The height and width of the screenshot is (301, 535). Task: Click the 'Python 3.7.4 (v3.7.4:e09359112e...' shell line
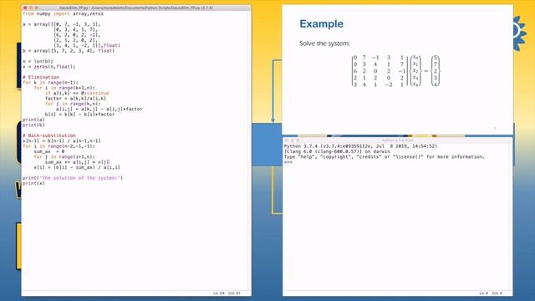coord(360,146)
